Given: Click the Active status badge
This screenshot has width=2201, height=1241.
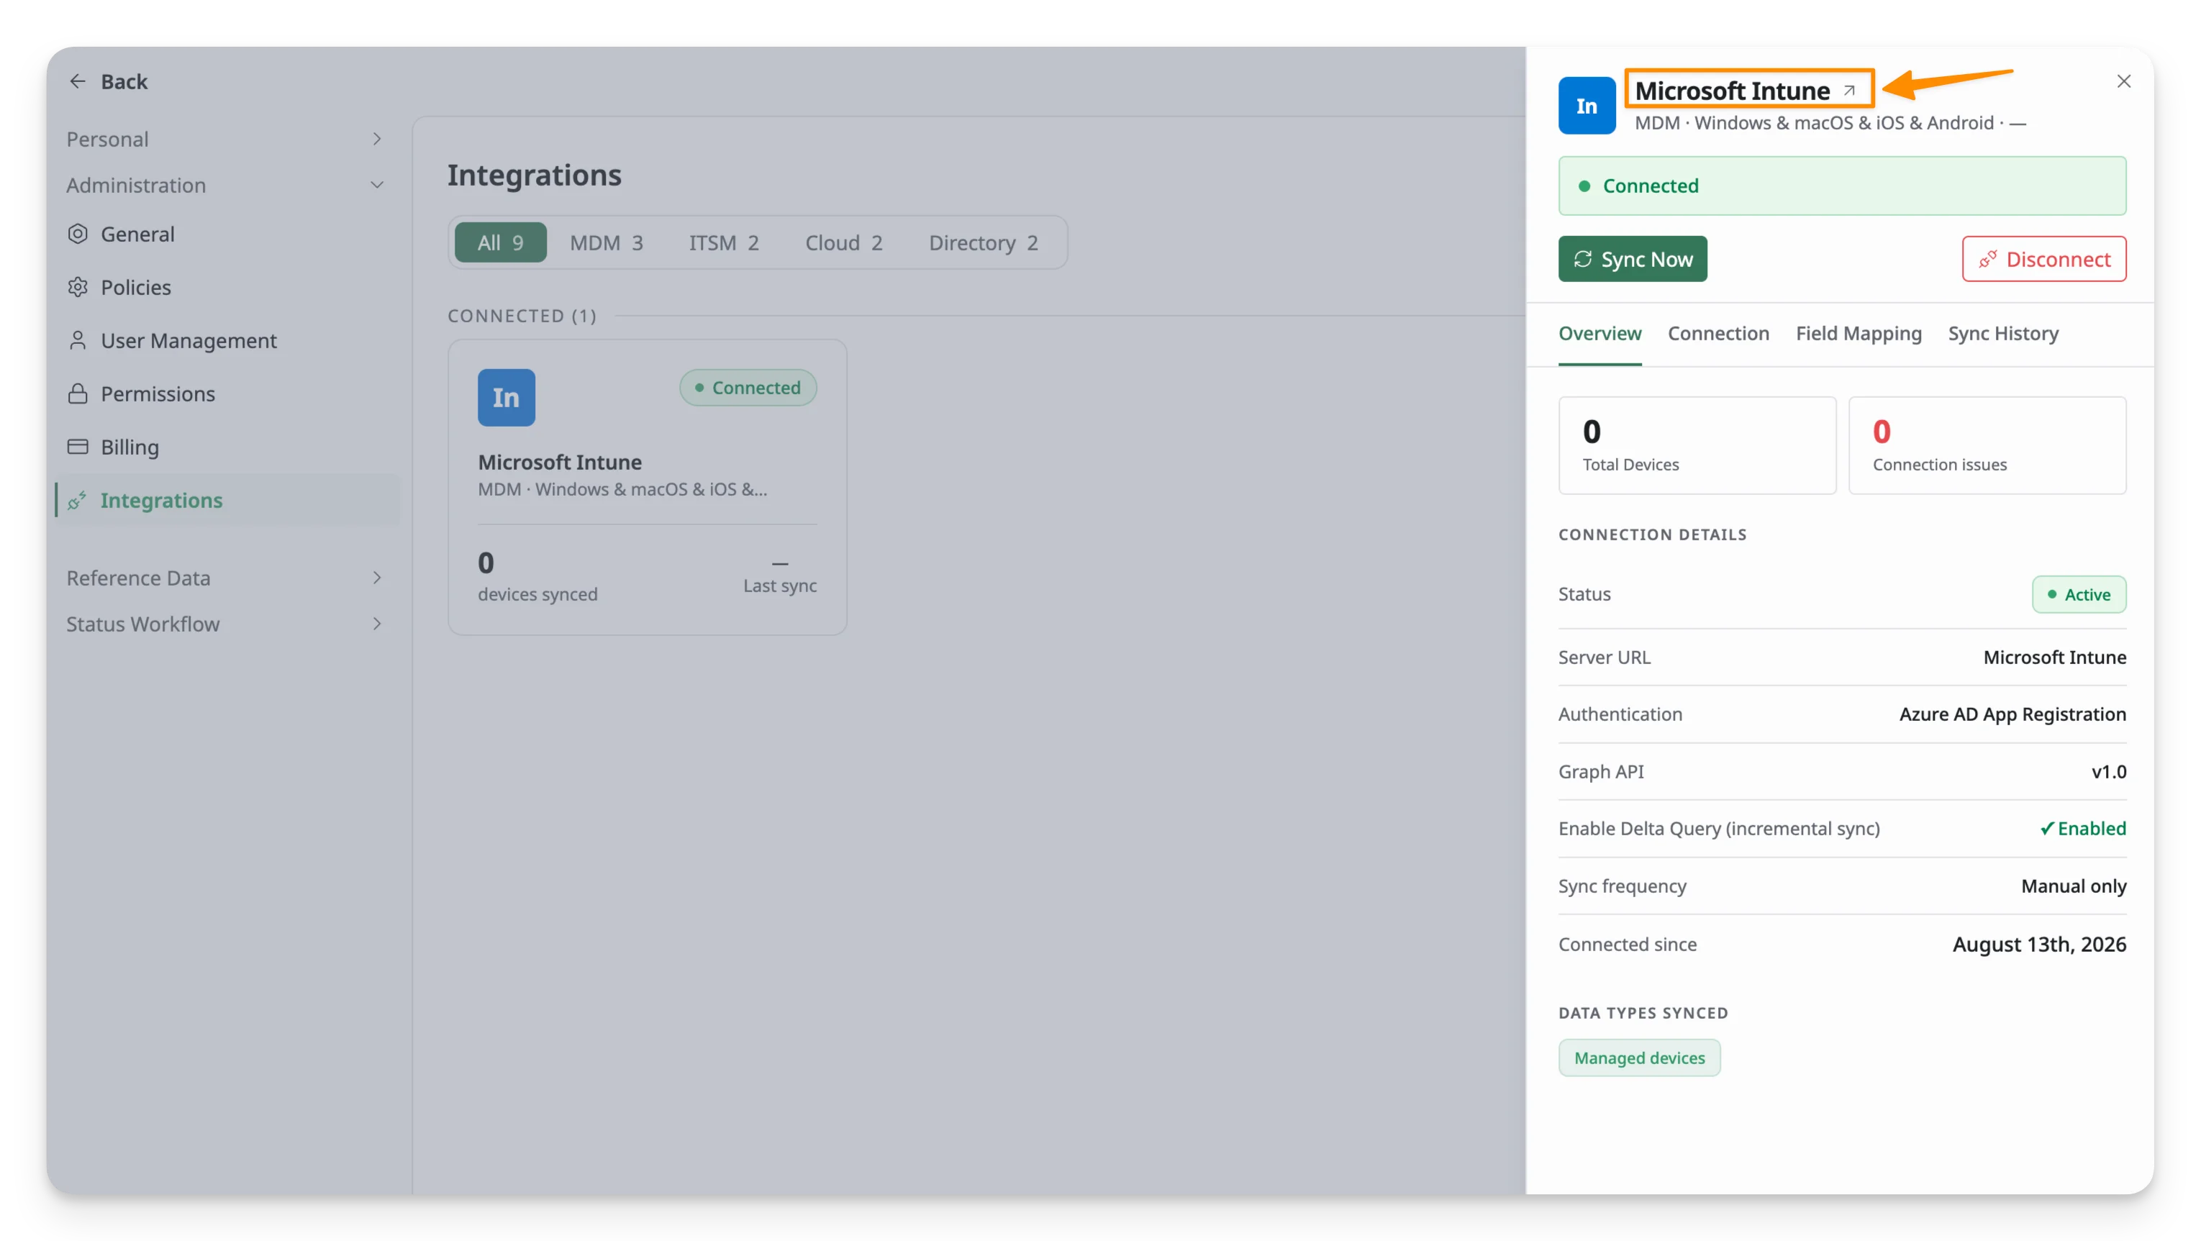Looking at the screenshot, I should (x=2079, y=594).
